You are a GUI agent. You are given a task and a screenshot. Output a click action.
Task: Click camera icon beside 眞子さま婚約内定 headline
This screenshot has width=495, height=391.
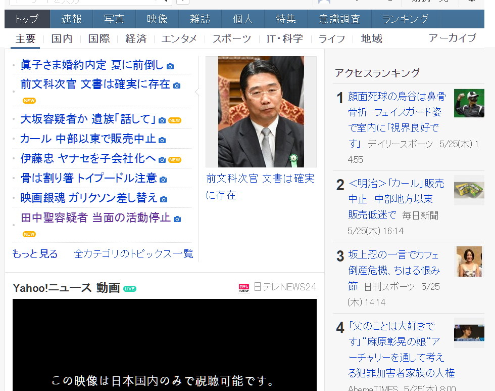pyautogui.click(x=170, y=66)
